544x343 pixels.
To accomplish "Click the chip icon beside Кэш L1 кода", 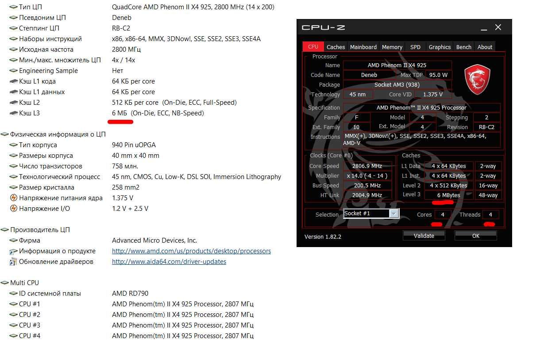I will tap(13, 81).
